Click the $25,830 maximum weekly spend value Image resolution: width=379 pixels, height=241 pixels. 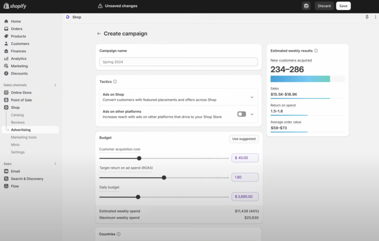pyautogui.click(x=251, y=218)
